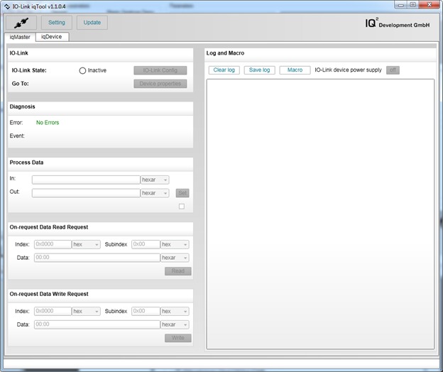The height and width of the screenshot is (372, 443).
Task: Click the Process Data Out field
Action: pyautogui.click(x=86, y=193)
